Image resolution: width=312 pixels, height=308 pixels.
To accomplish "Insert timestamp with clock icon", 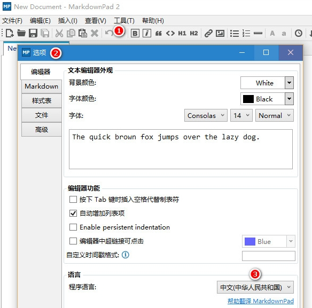I will tap(299, 33).
